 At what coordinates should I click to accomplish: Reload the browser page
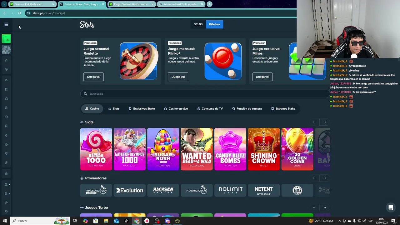tap(19, 13)
